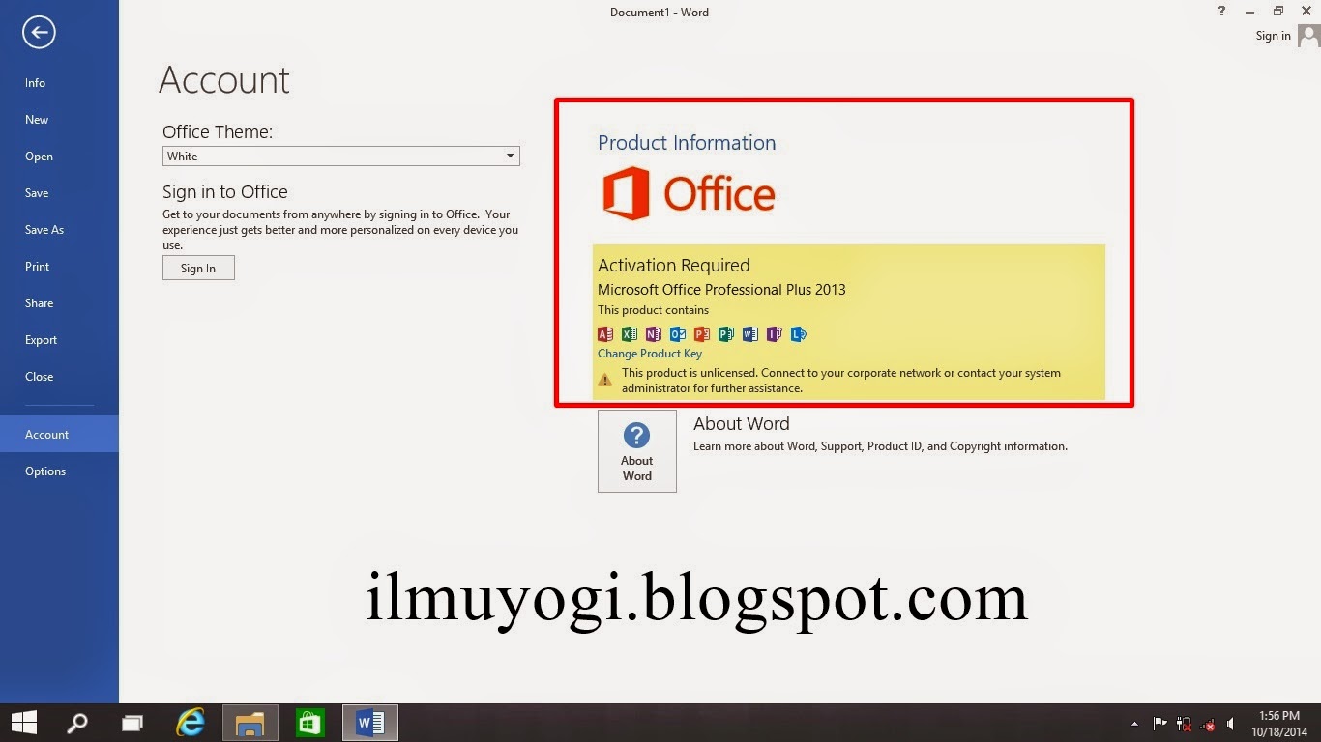Click the Publisher icon in product list
This screenshot has height=742, width=1321.
726,334
